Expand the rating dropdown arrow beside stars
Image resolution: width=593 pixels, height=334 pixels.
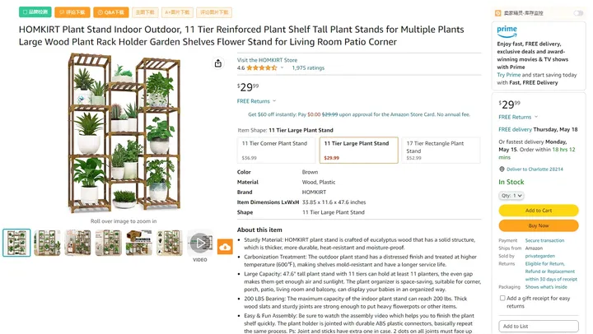282,68
